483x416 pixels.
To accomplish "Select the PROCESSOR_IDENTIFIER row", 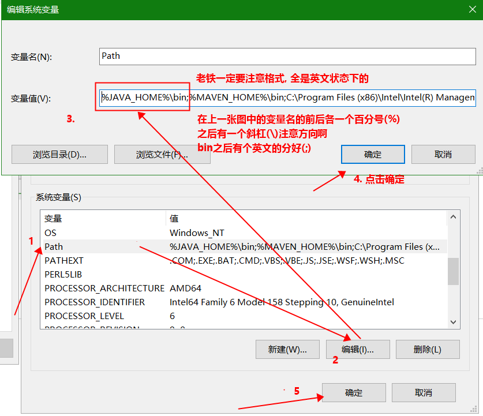I will tap(244, 302).
